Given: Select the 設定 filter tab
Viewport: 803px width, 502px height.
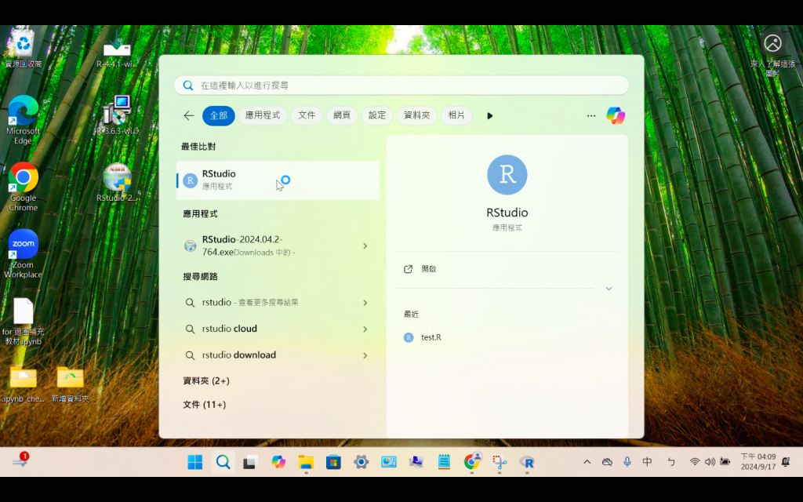Looking at the screenshot, I should tap(377, 116).
